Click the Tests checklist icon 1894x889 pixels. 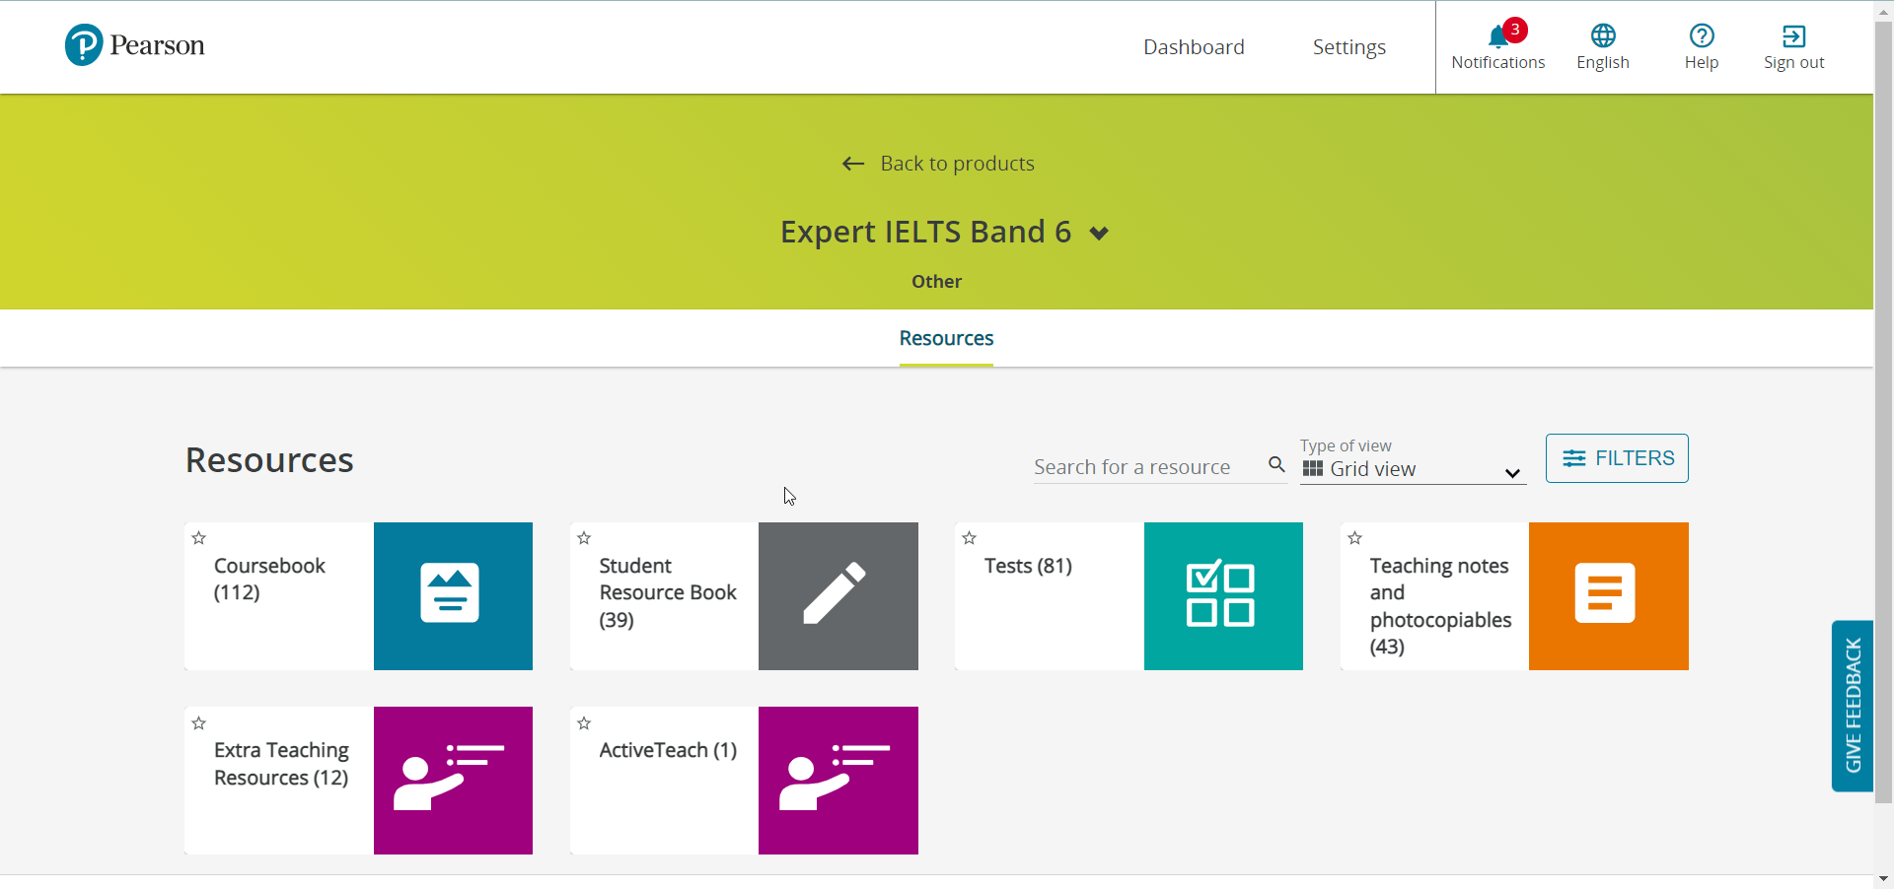tap(1222, 594)
